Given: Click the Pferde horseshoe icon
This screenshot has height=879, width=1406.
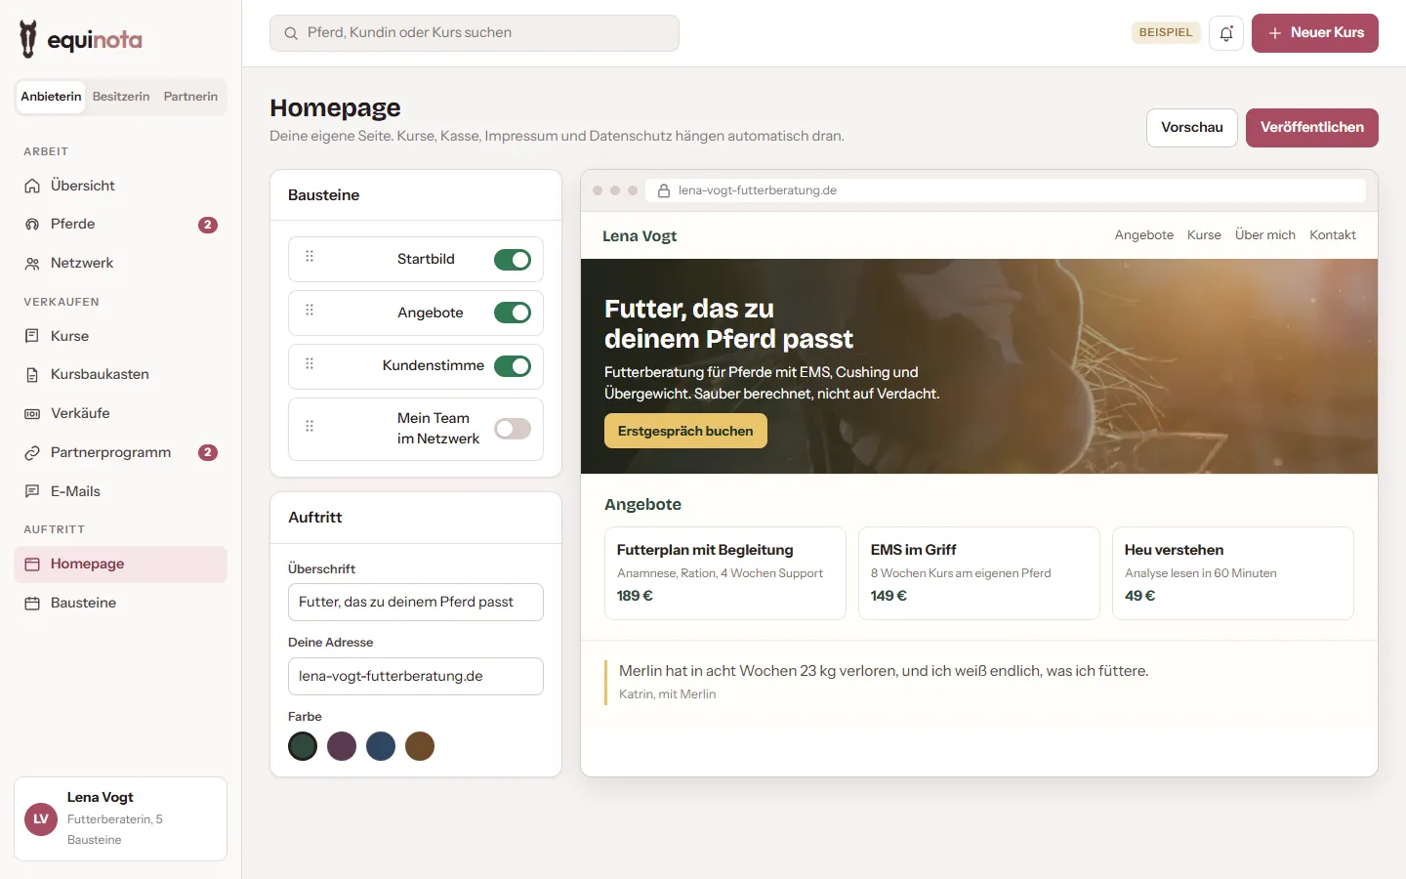Looking at the screenshot, I should click(32, 225).
